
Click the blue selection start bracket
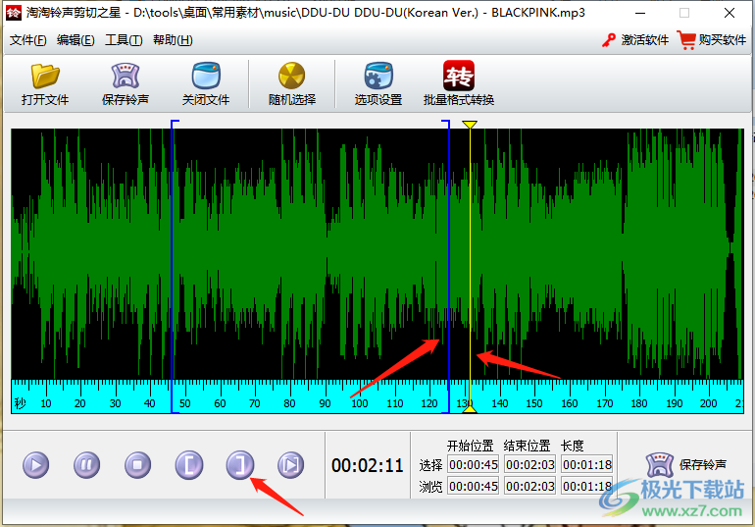[173, 266]
